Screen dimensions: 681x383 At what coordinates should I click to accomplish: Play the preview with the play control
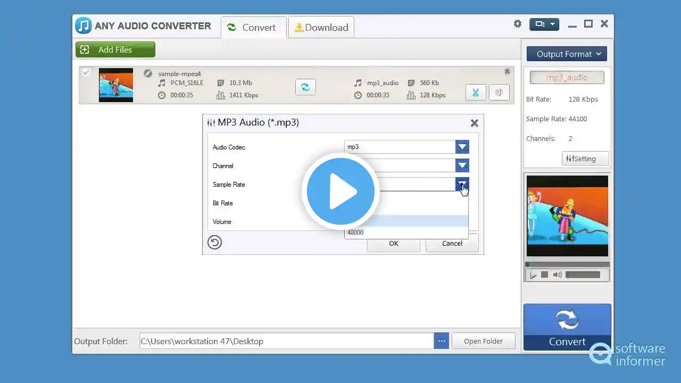[x=533, y=275]
